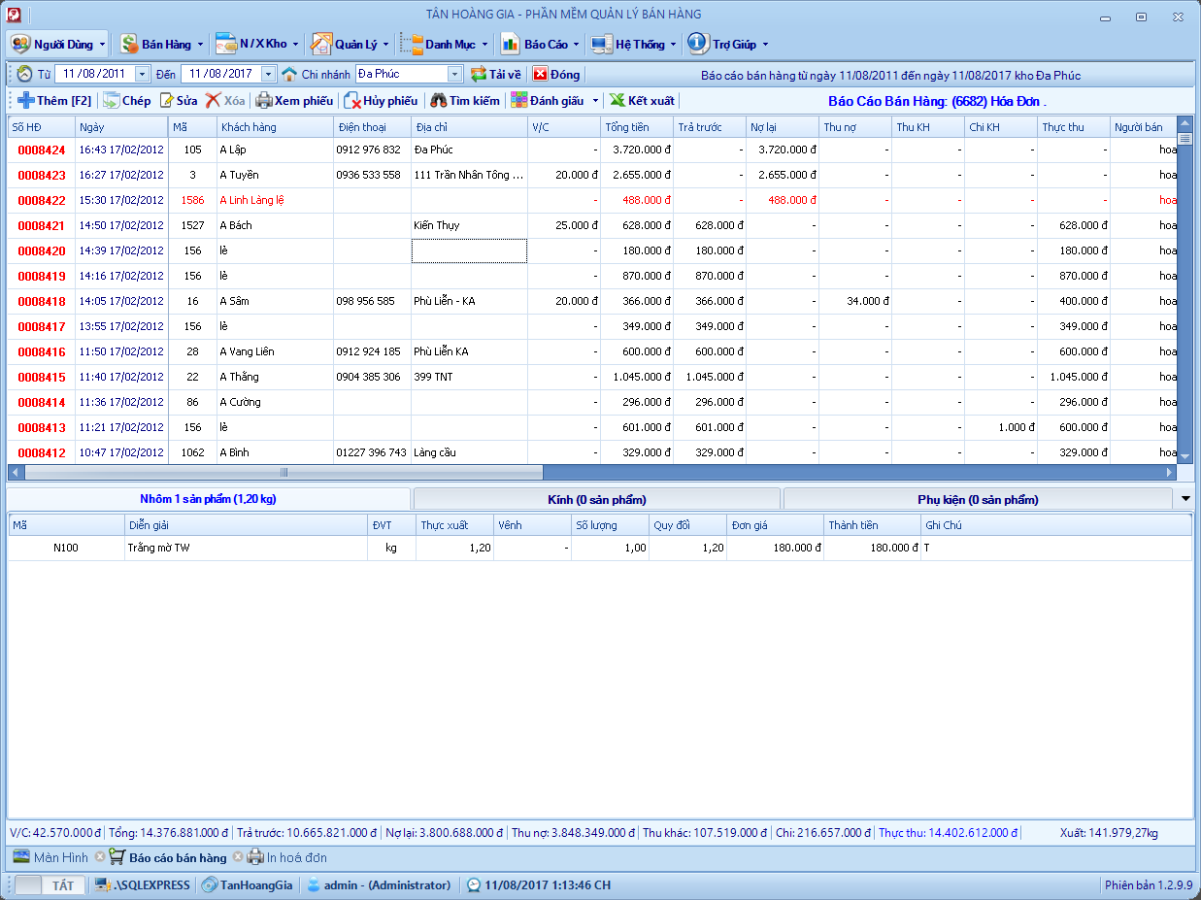This screenshot has width=1201, height=900.
Task: Click the Chép copy icon
Action: click(112, 101)
